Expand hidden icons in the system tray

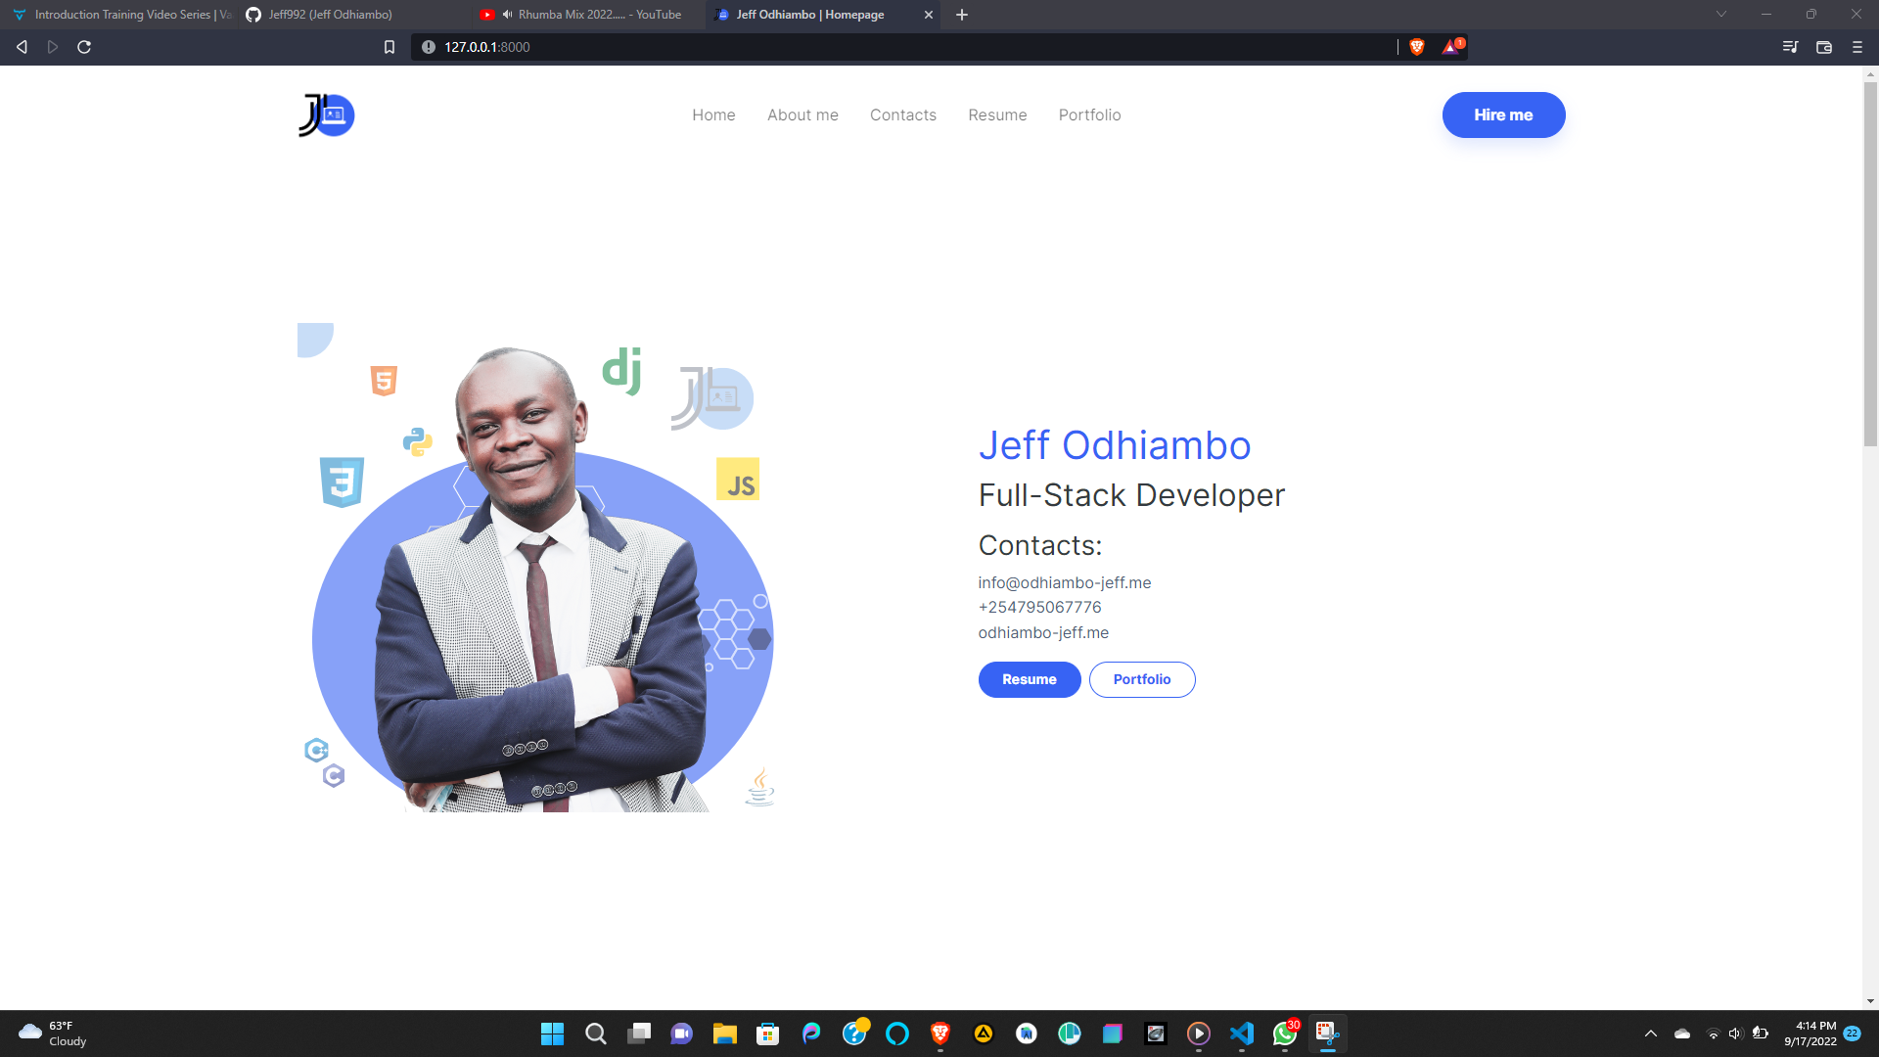(x=1650, y=1034)
